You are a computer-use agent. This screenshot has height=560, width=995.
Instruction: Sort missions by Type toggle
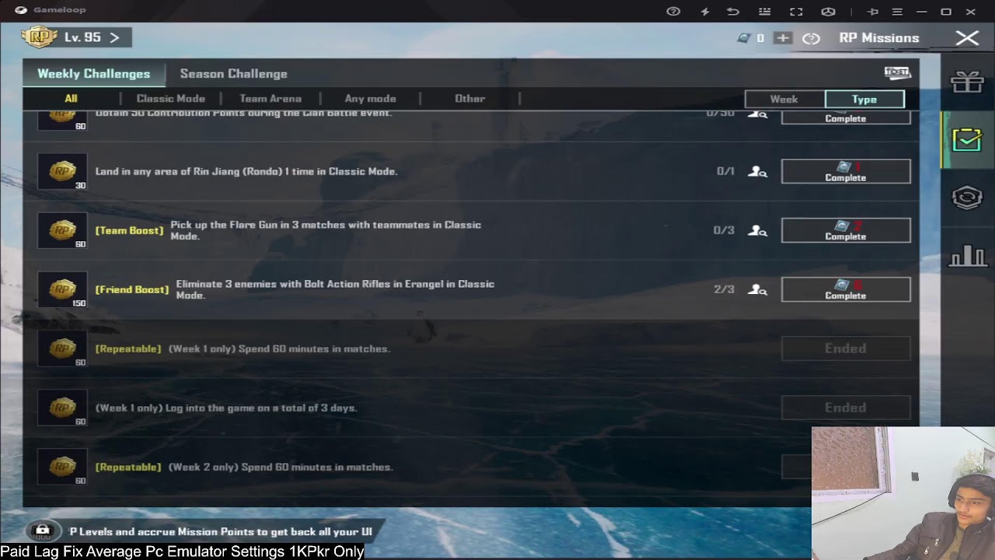(864, 100)
